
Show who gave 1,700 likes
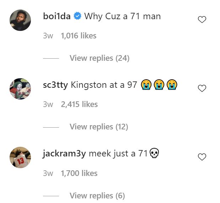coord(79,173)
